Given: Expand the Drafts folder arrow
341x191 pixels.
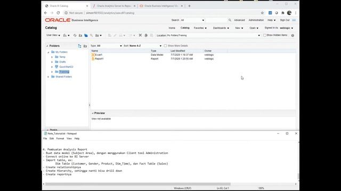Looking at the screenshot, I should [x=52, y=62].
